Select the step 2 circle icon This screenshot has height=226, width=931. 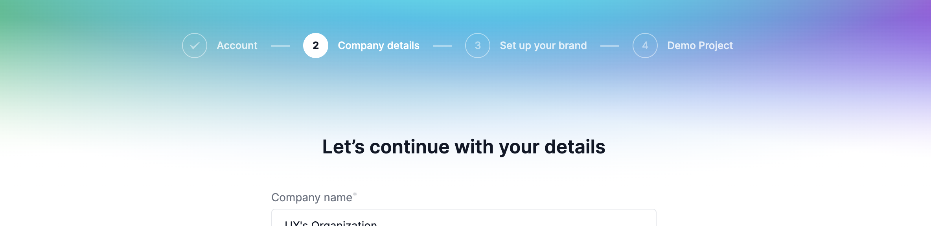pyautogui.click(x=316, y=46)
